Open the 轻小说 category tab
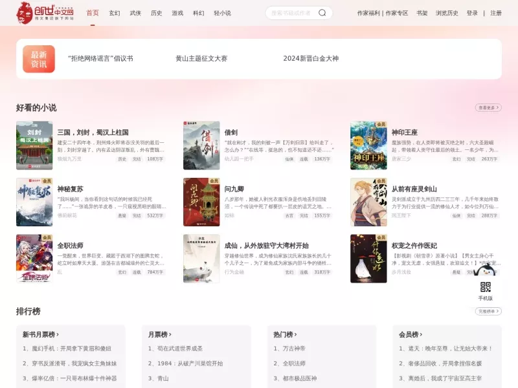This screenshot has height=388, width=518. pos(222,13)
